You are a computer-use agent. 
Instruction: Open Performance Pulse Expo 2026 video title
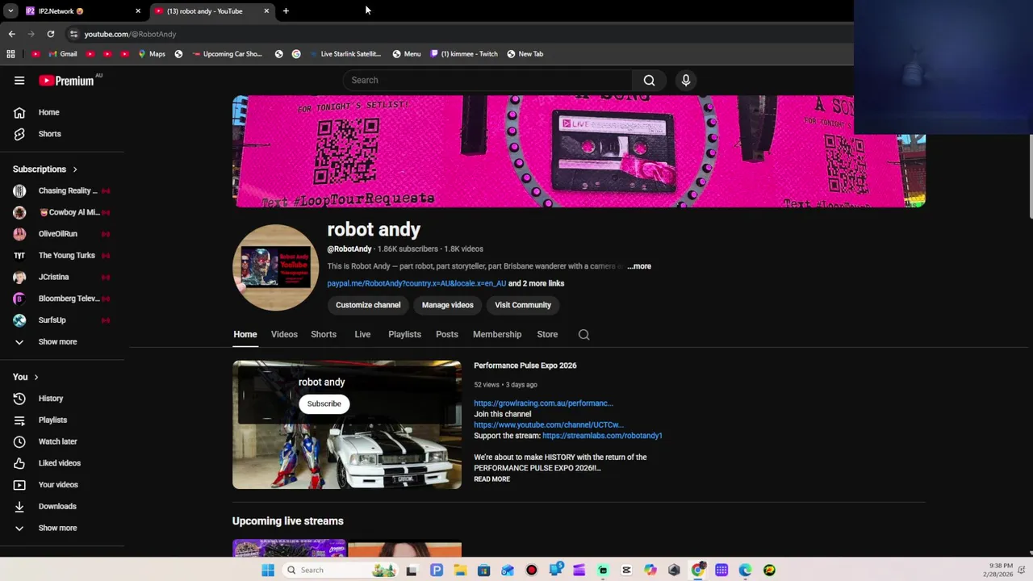pyautogui.click(x=525, y=366)
